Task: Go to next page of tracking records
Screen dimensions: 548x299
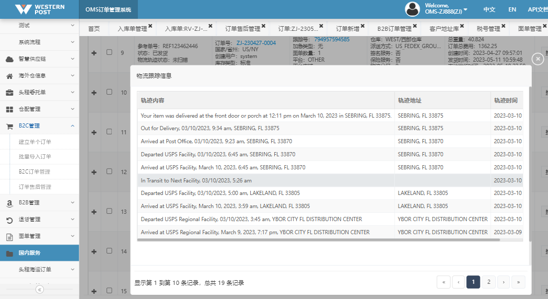Action: click(x=504, y=282)
